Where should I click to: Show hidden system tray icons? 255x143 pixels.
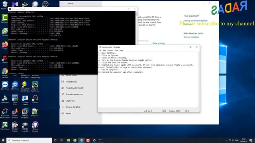(x=226, y=140)
